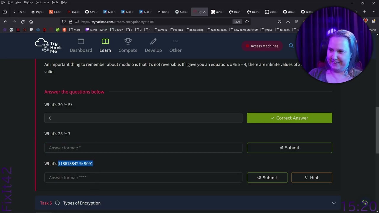Image resolution: width=379 pixels, height=213 pixels.
Task: Open the History menu
Action: click(28, 2)
